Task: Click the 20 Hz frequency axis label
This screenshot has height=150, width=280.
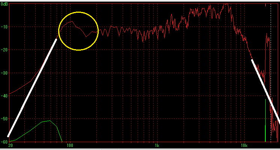Action: coord(11,145)
